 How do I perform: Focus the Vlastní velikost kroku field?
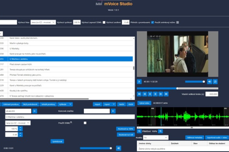(212, 94)
